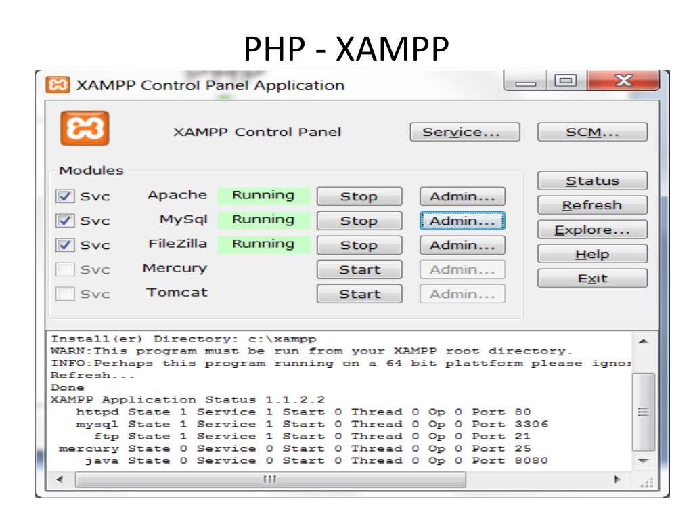Start the Mercury module
Viewport: 693px width, 520px height.
359,269
